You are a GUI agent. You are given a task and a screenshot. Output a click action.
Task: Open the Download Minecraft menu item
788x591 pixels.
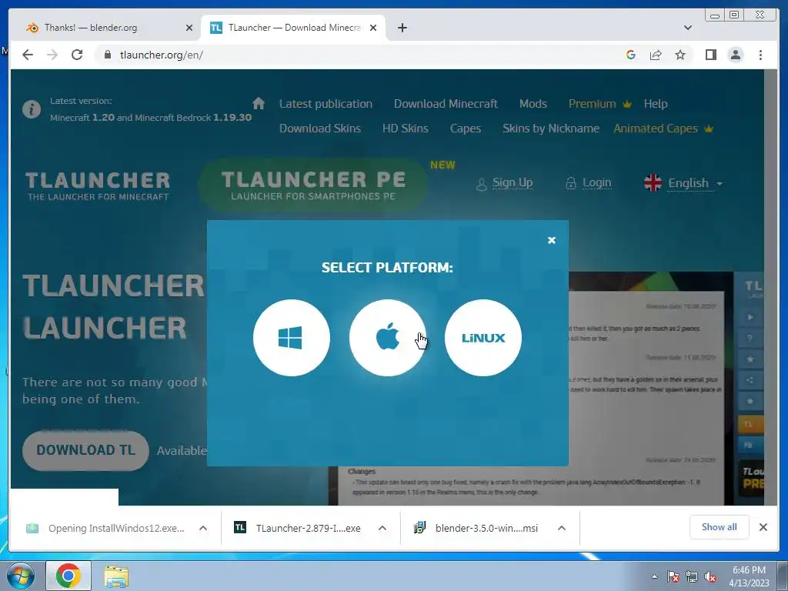point(446,104)
